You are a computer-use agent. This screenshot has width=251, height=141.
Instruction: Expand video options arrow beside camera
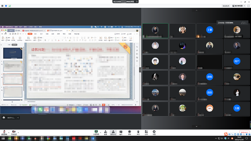click(18, 132)
